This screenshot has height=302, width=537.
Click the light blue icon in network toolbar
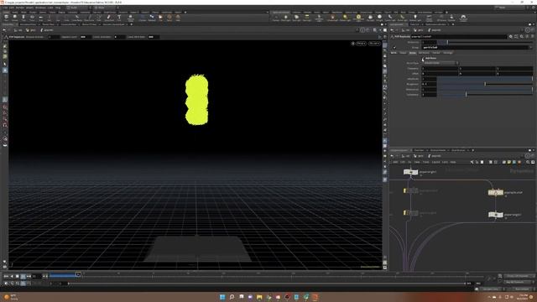[514, 162]
